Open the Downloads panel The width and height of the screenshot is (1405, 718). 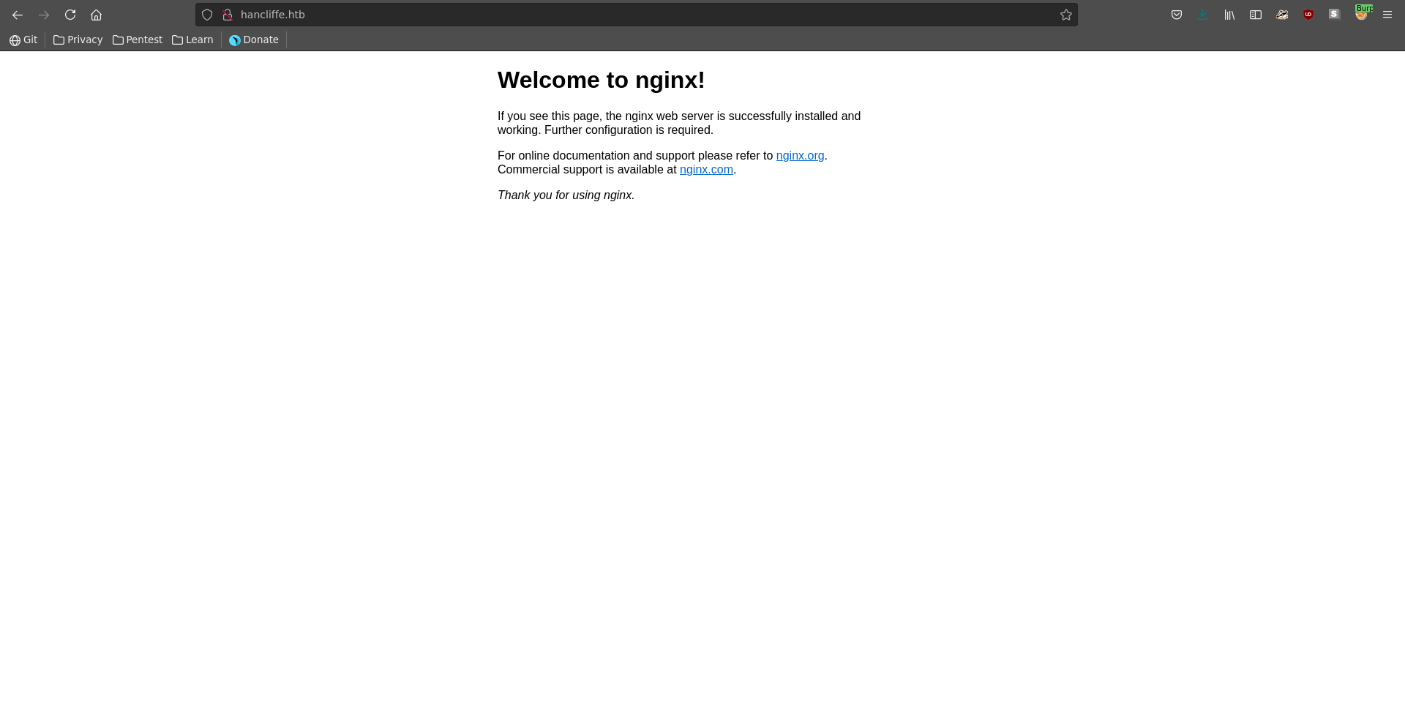click(1203, 15)
